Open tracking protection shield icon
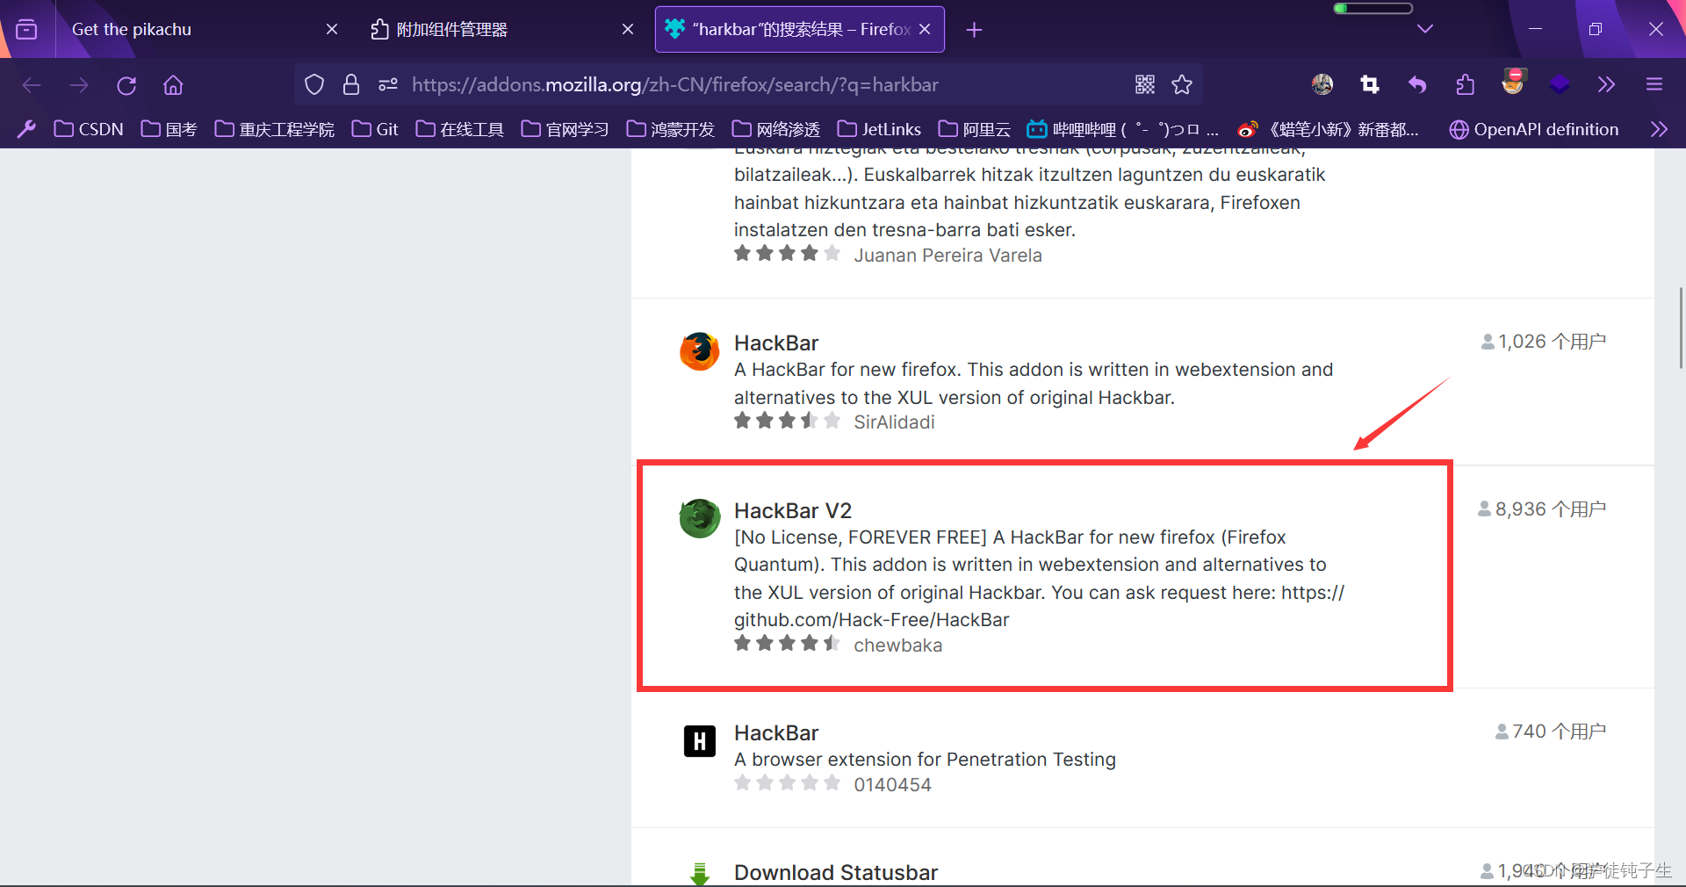 point(314,84)
